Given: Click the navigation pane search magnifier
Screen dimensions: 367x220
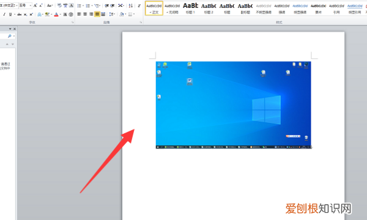Looking at the screenshot, I should [x=10, y=36].
